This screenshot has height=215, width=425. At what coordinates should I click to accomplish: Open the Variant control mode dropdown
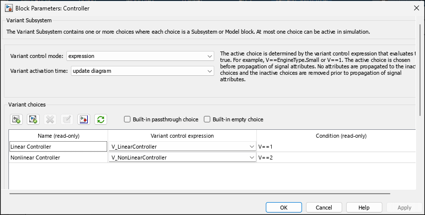point(210,56)
